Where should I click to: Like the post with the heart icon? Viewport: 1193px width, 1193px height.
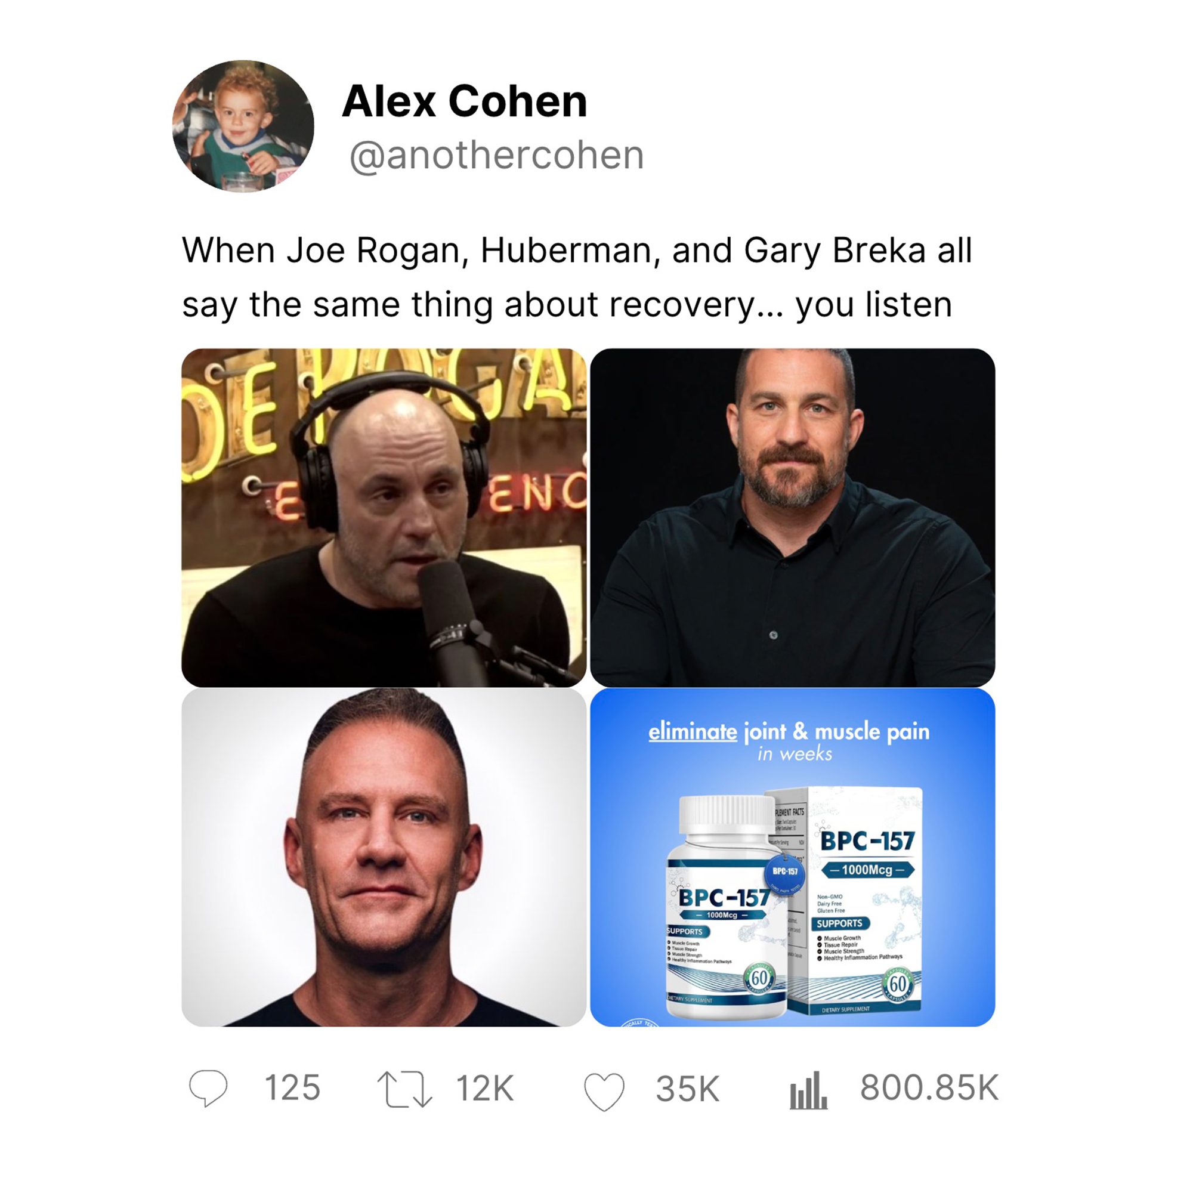coord(604,1091)
